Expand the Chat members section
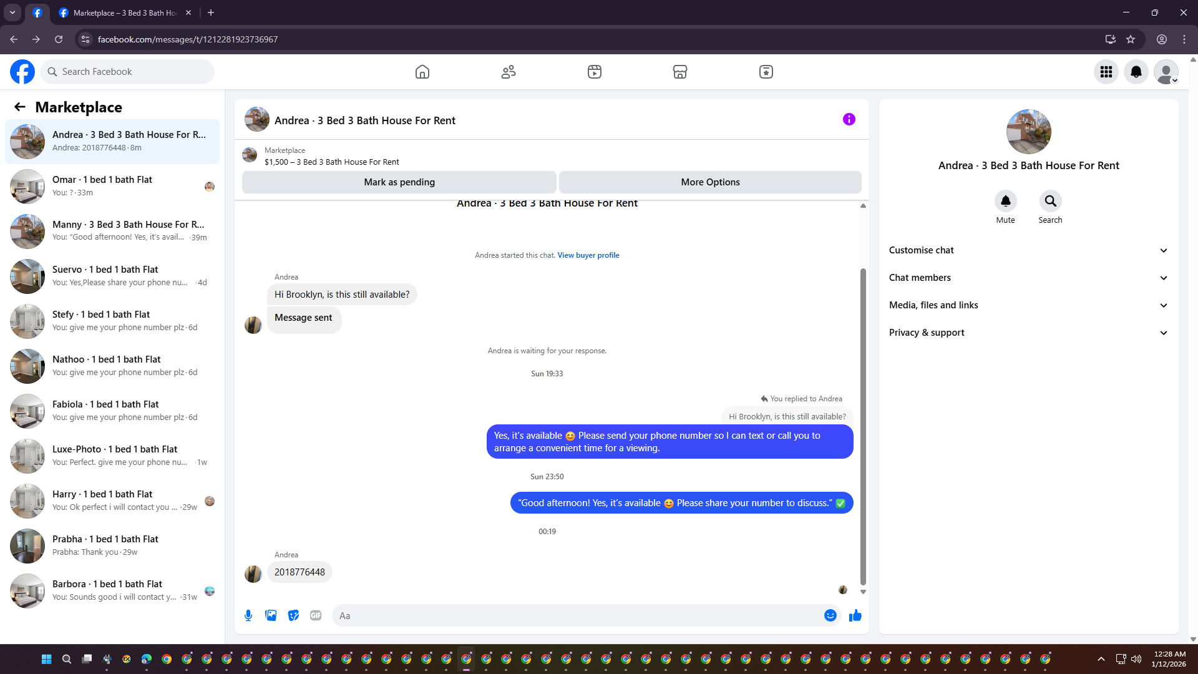1198x674 pixels. 1029,278
